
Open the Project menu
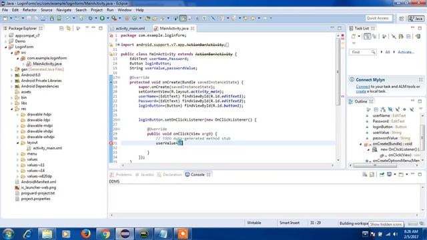(97, 10)
